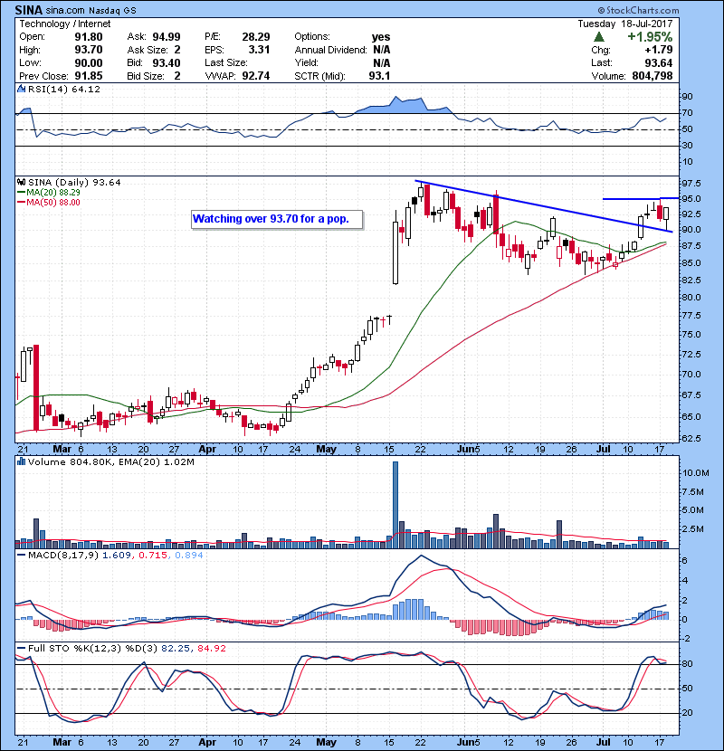Click the Chg +1.79 value
The width and height of the screenshot is (724, 751).
tap(659, 50)
